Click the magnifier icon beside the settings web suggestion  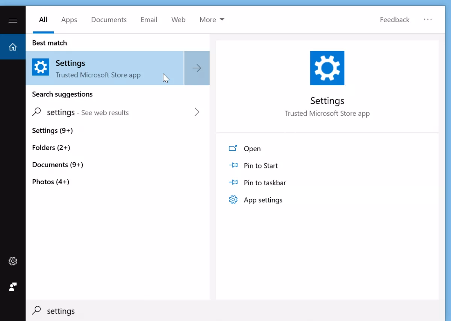click(x=36, y=112)
